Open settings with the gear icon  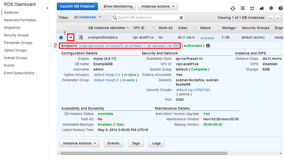(x=271, y=8)
